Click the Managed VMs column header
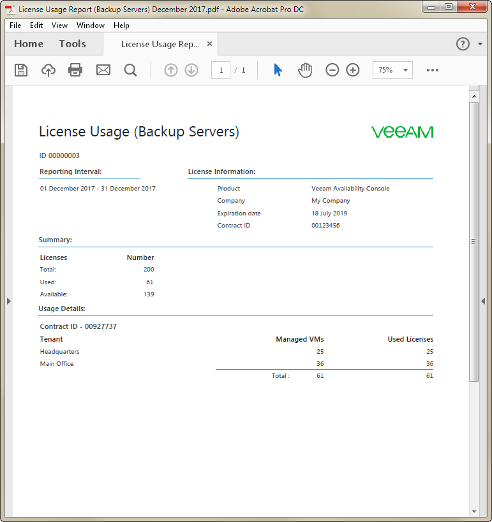 coord(300,339)
